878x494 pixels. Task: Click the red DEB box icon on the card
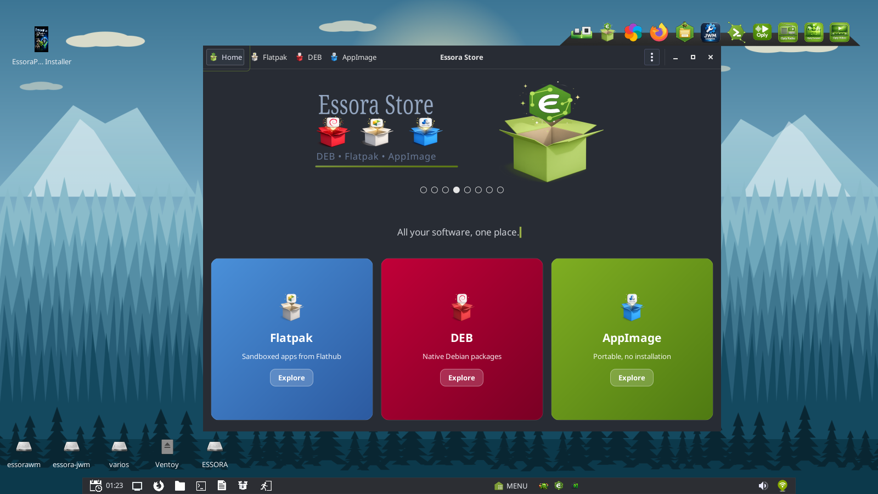point(461,307)
